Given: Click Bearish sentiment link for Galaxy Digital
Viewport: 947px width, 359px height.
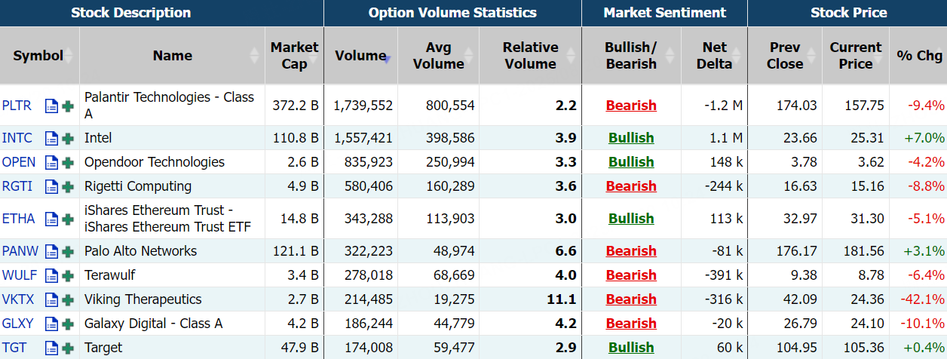Looking at the screenshot, I should point(631,324).
